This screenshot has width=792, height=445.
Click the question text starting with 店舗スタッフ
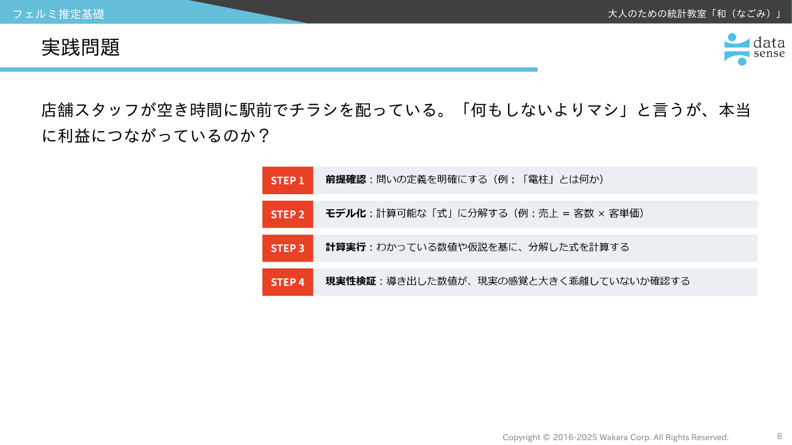coord(396,110)
